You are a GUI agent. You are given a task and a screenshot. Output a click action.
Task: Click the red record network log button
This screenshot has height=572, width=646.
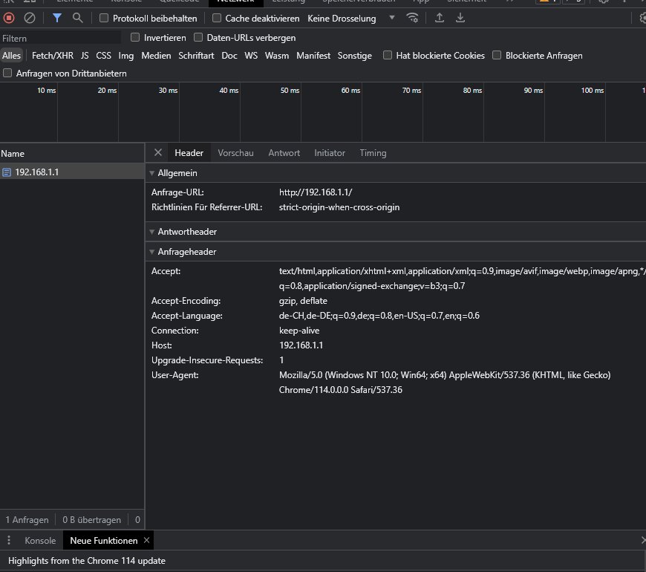[x=10, y=18]
